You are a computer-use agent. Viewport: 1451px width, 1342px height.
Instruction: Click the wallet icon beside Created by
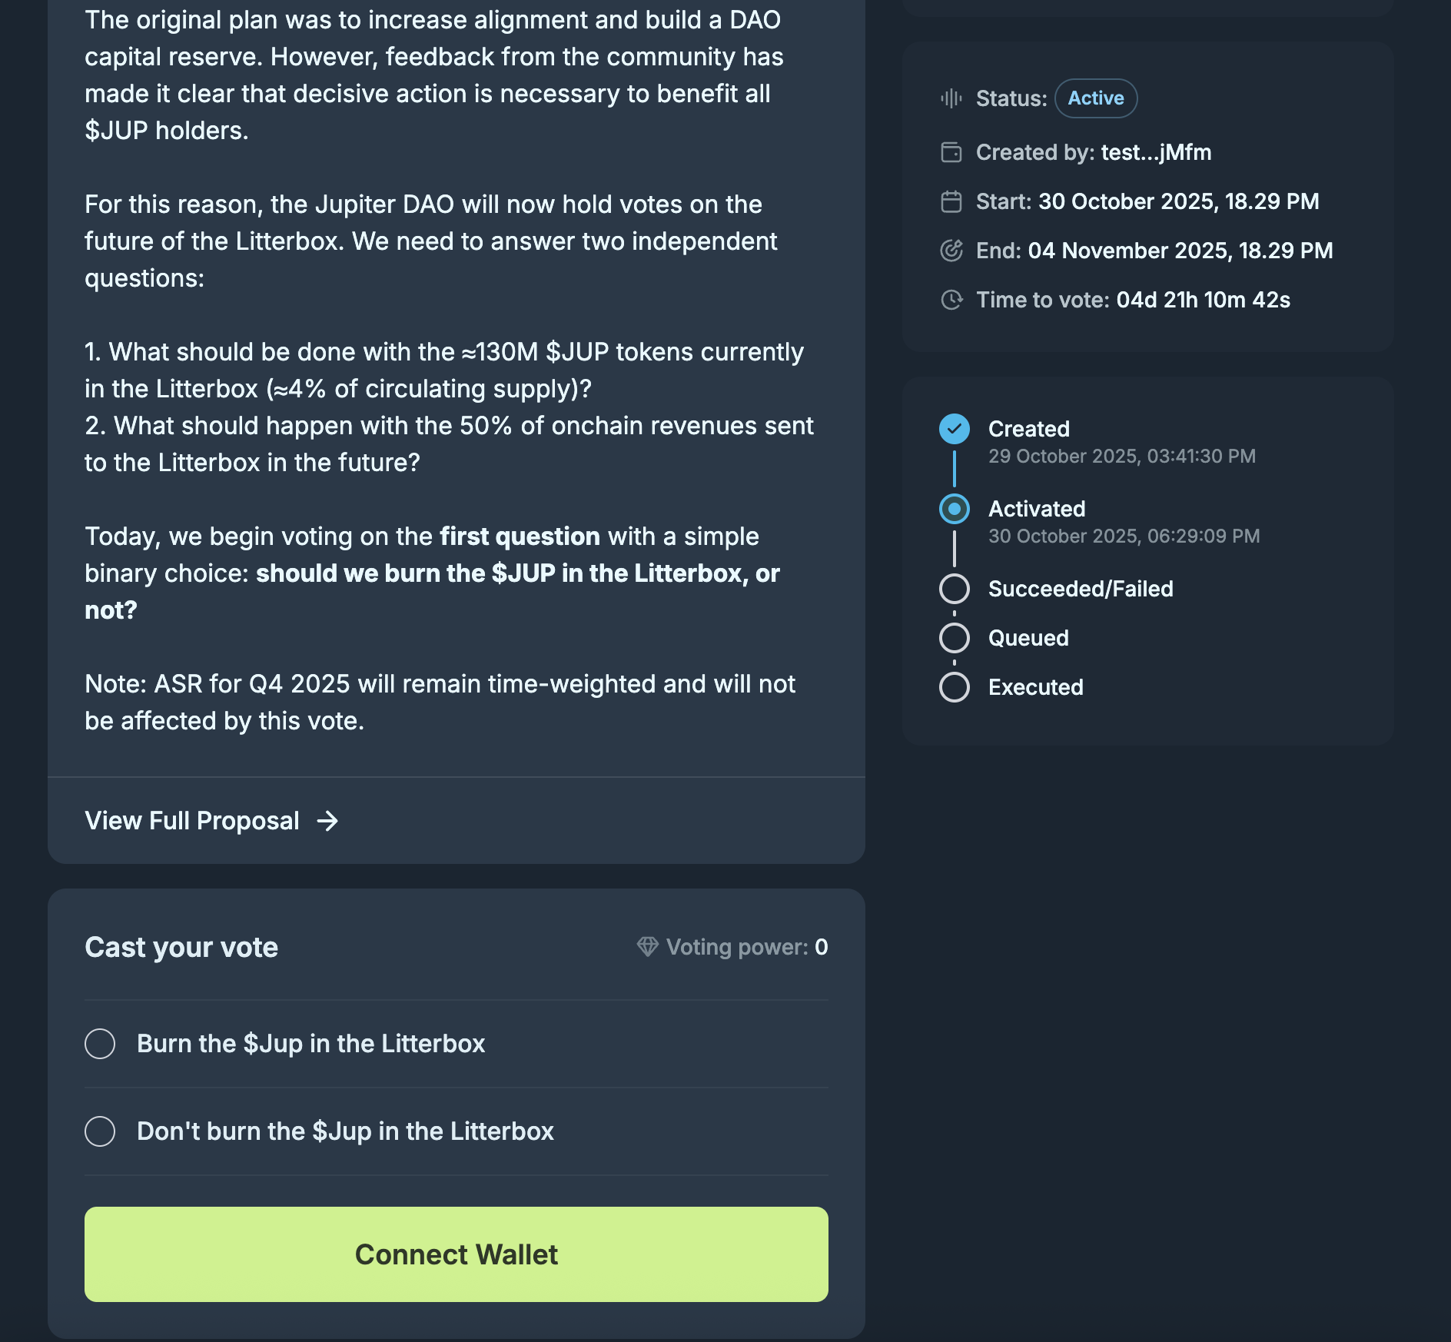pos(951,152)
